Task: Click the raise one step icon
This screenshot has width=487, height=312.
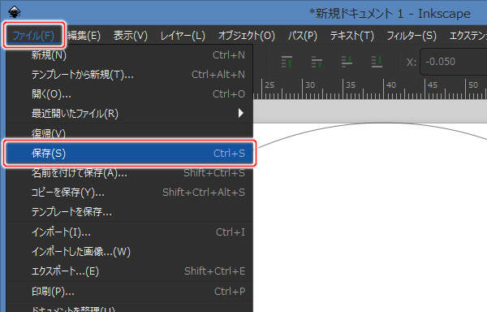Action: coord(317,62)
